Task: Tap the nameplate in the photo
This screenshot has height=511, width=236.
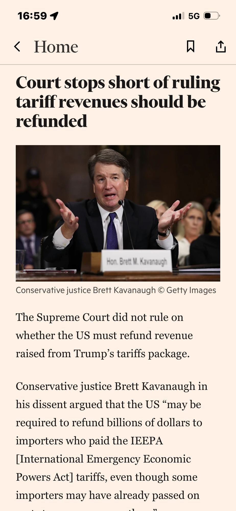Action: click(x=137, y=261)
